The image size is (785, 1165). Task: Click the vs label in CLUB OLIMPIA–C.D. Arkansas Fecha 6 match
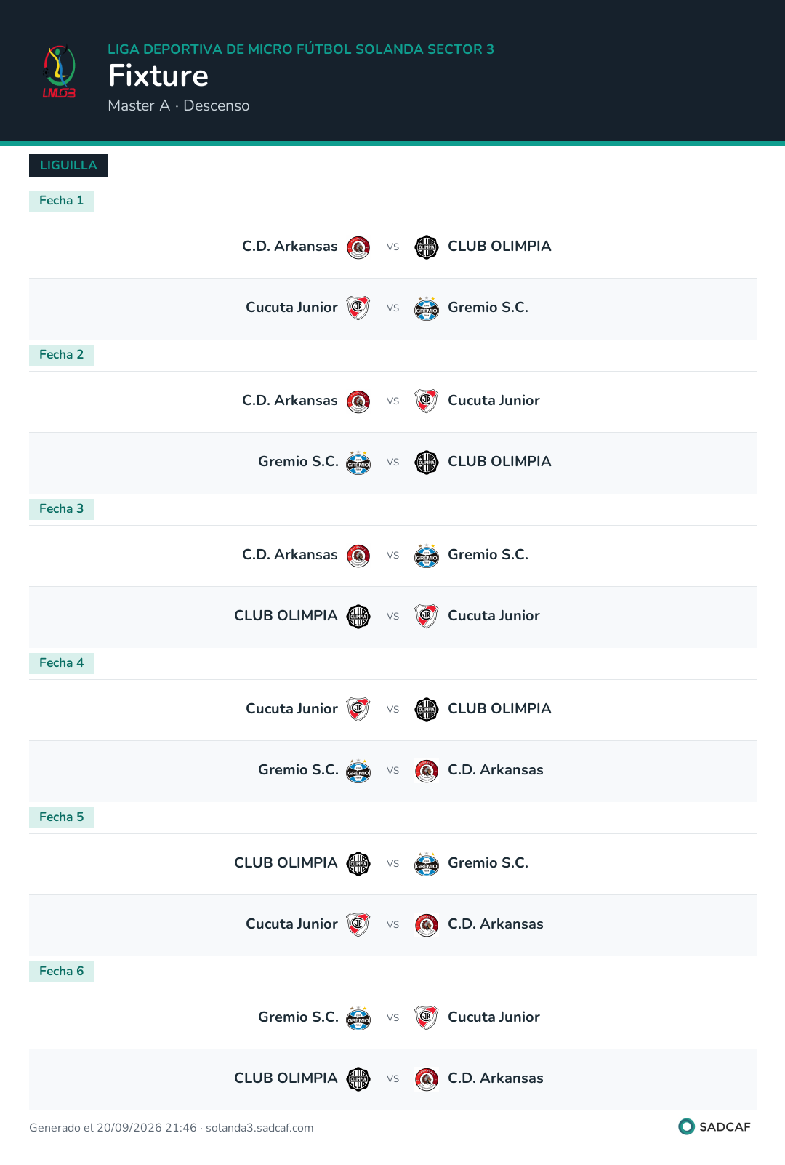coord(392,1079)
